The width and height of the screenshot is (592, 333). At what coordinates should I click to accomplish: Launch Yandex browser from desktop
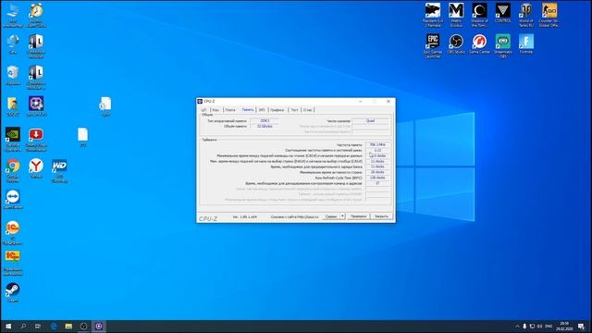point(36,168)
